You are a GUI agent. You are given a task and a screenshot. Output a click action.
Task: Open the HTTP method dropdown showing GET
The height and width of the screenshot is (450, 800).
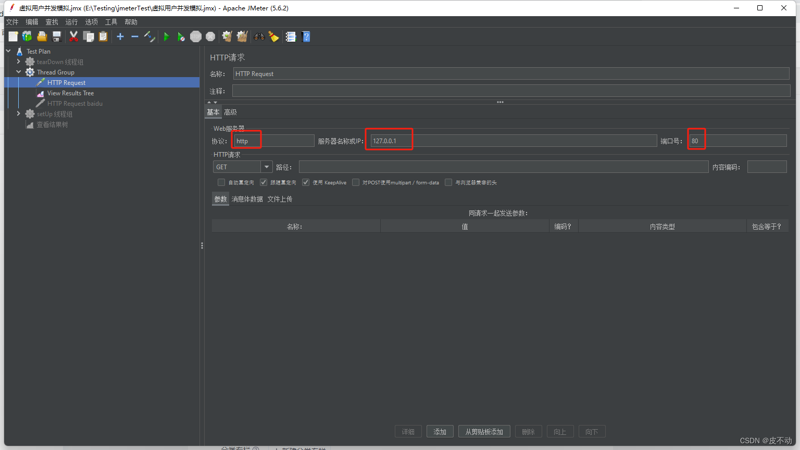[266, 167]
